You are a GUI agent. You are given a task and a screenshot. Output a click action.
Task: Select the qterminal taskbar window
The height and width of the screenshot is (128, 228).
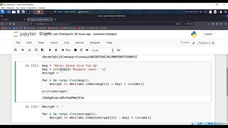[x=83, y=12]
